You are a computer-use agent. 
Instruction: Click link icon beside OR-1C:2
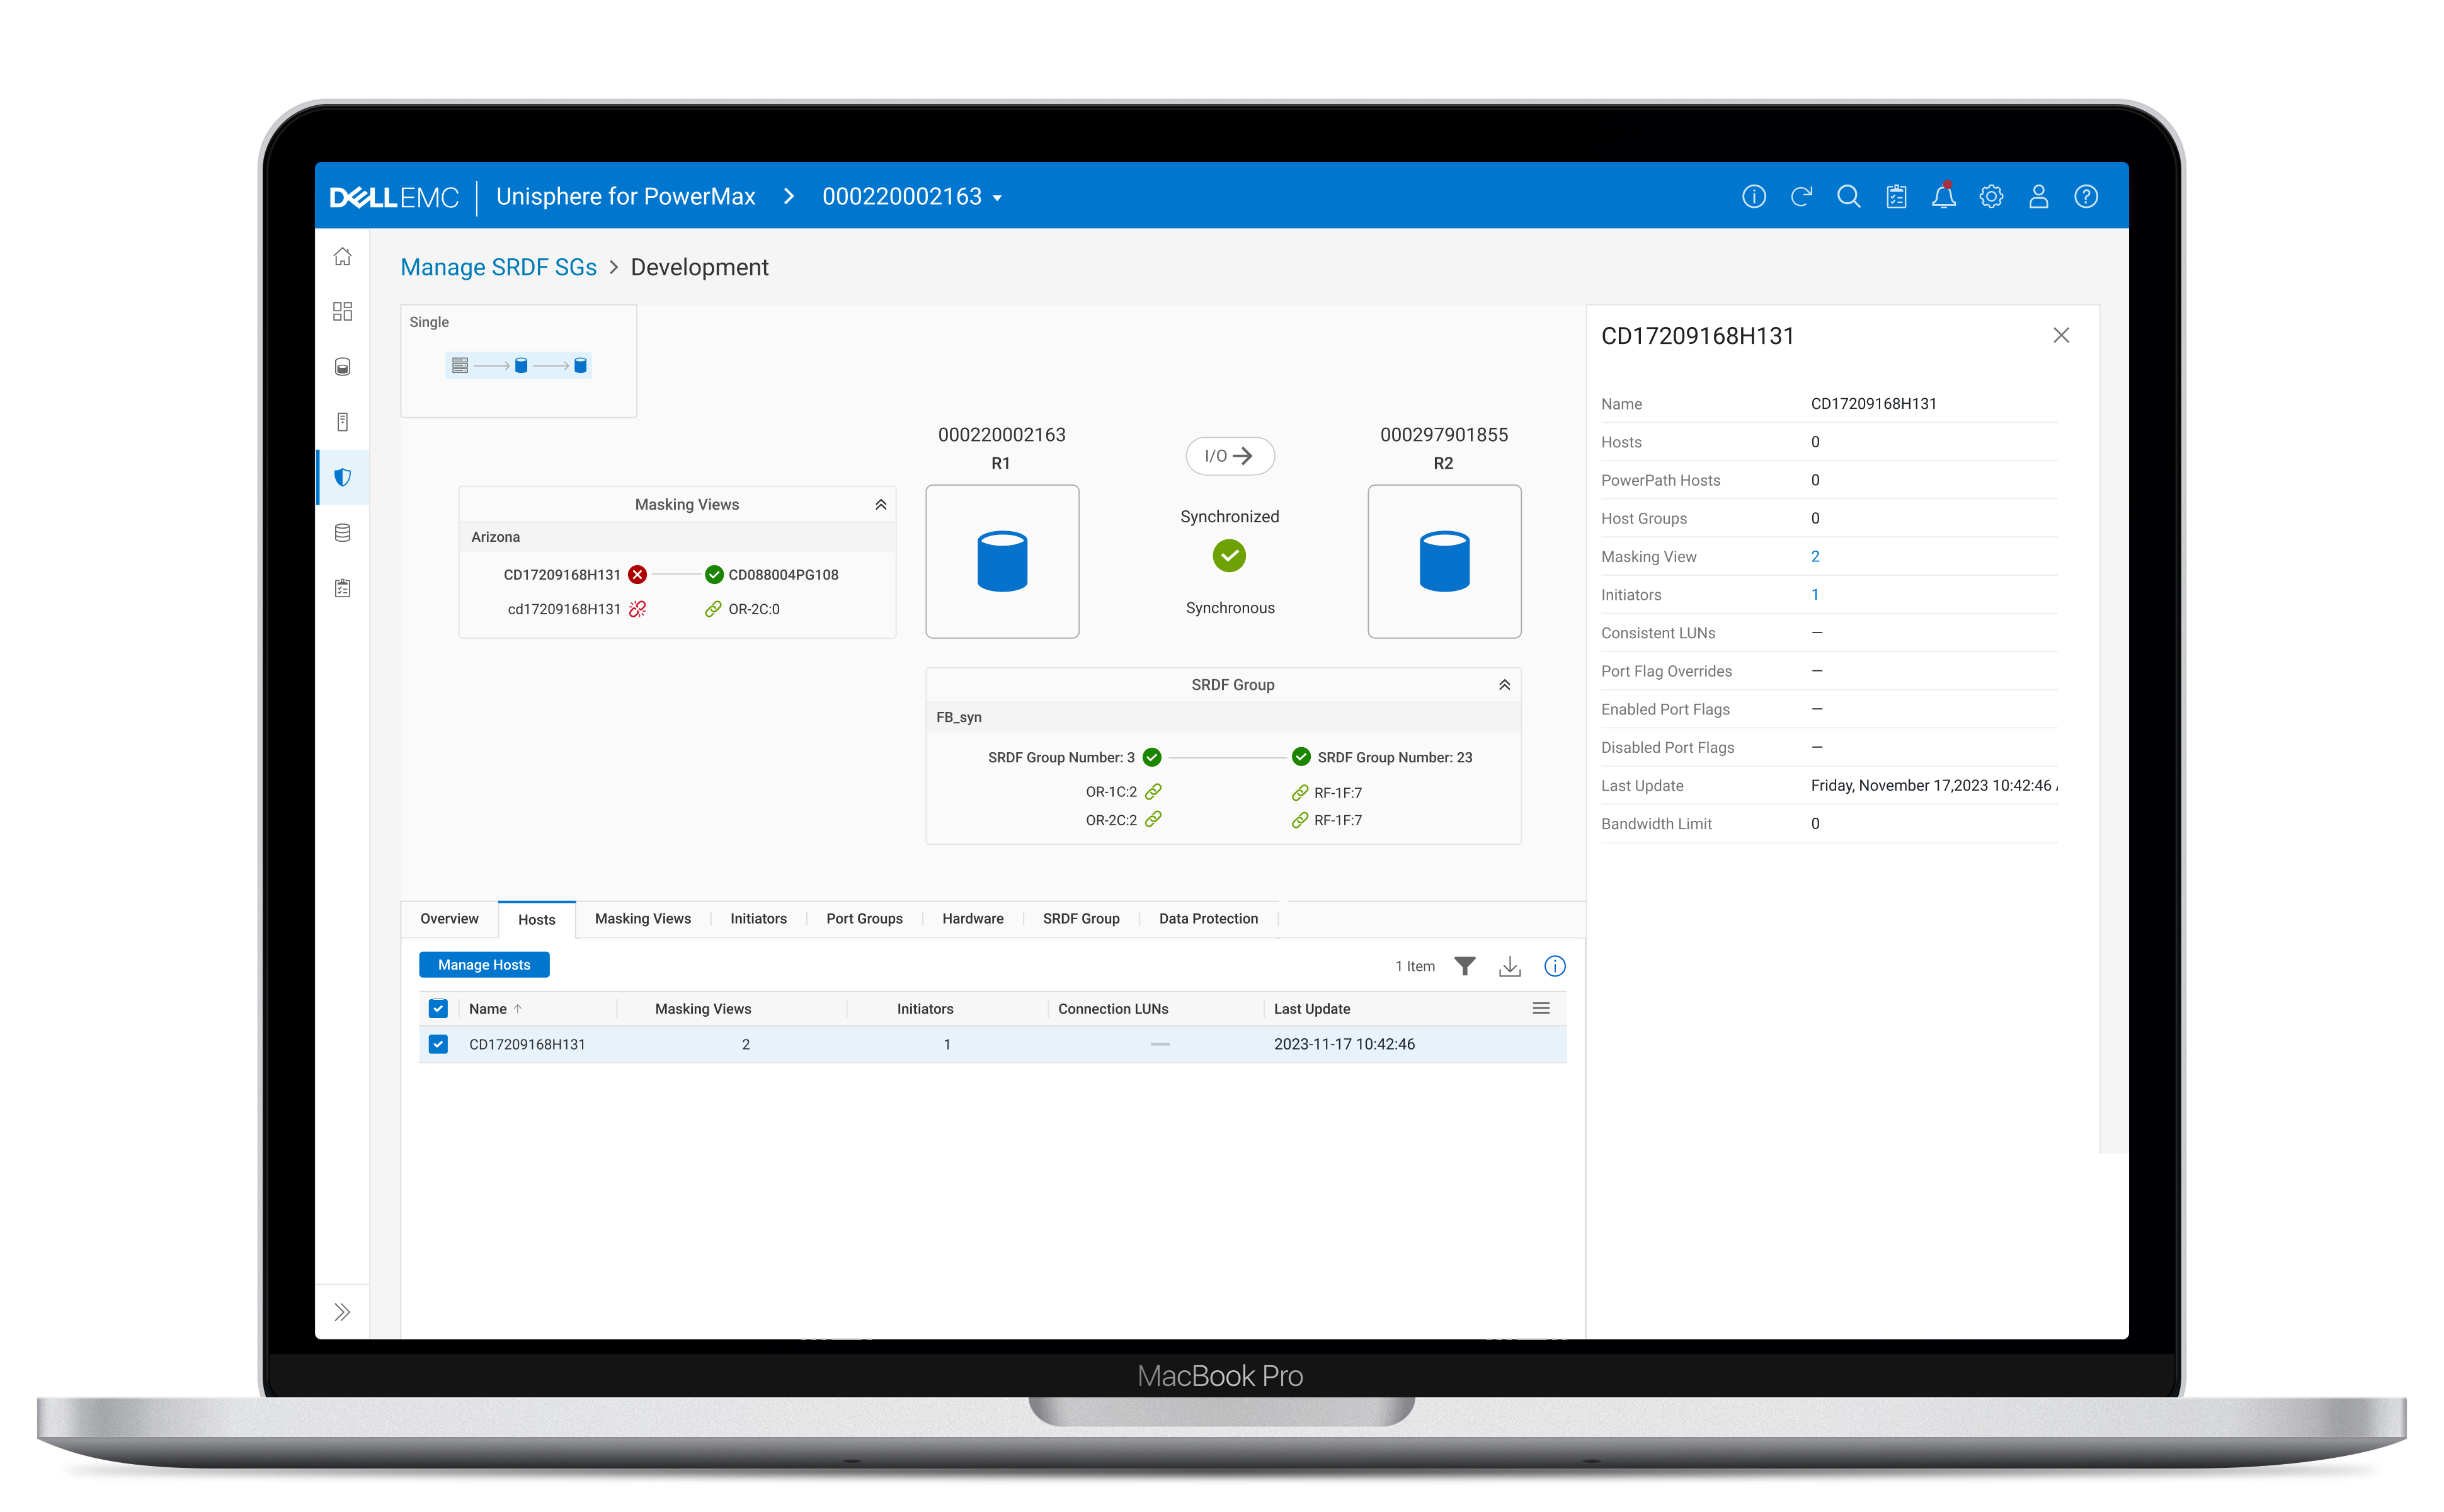pos(1153,792)
